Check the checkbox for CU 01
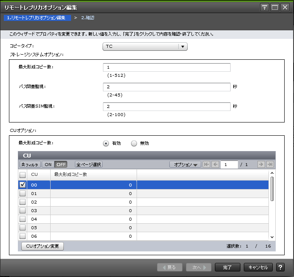 pyautogui.click(x=23, y=193)
